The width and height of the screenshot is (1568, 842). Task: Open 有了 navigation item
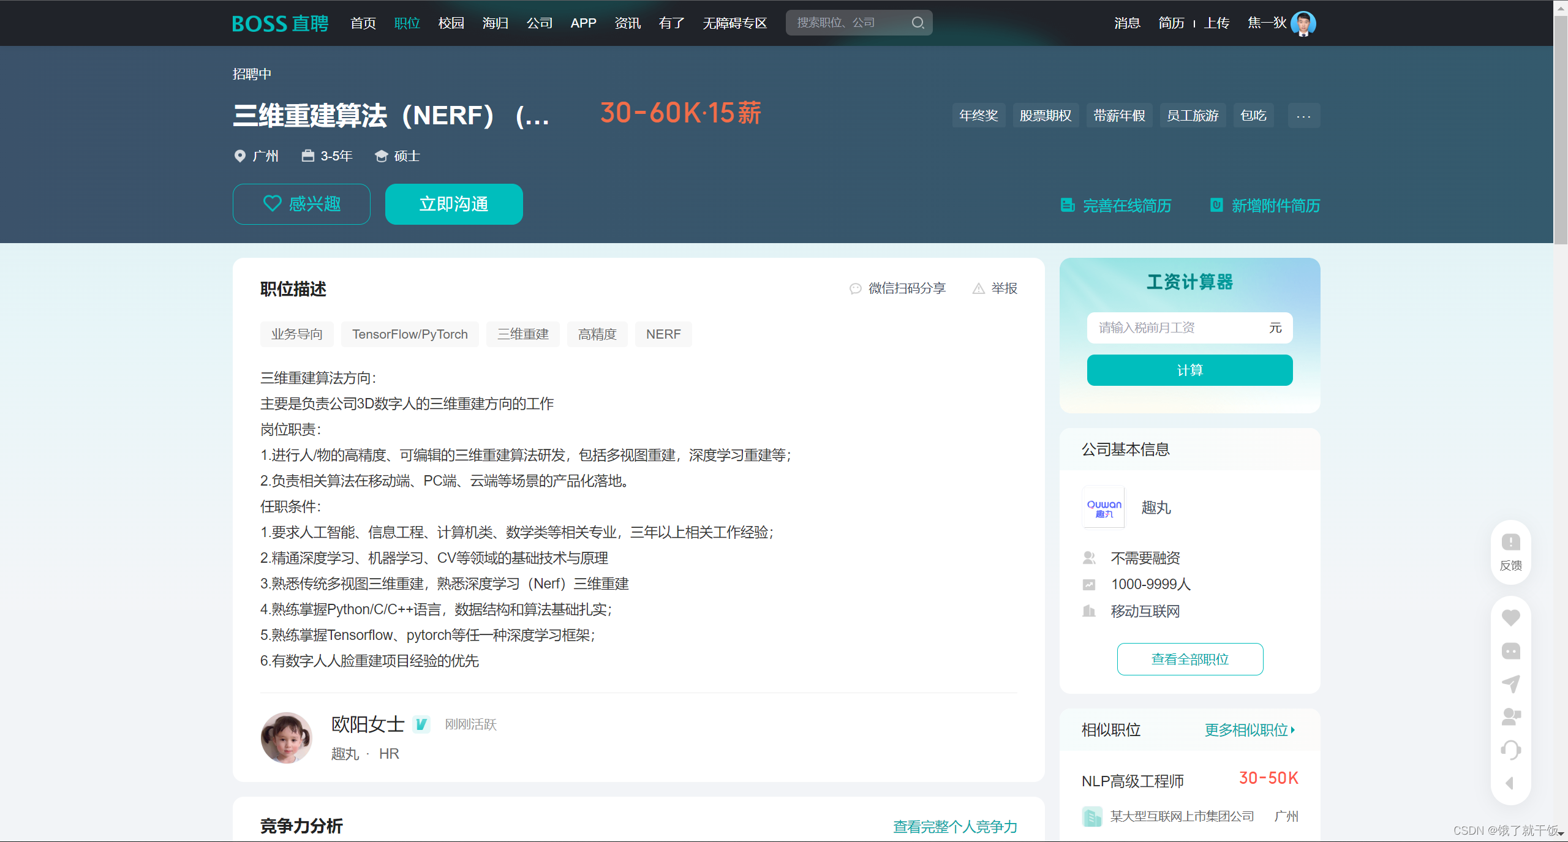(x=672, y=23)
